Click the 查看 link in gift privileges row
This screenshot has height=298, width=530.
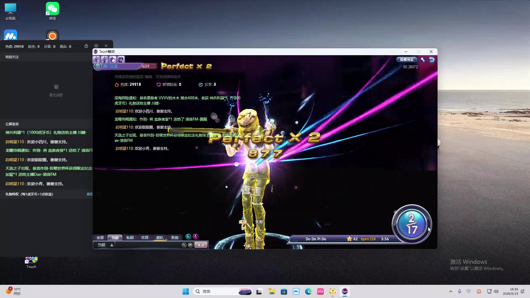point(89,194)
